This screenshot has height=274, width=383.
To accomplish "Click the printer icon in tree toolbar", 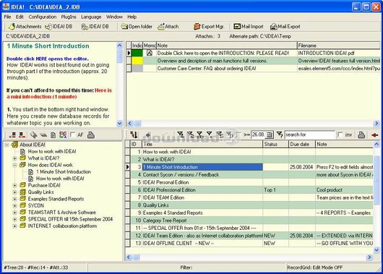I will point(91,135).
